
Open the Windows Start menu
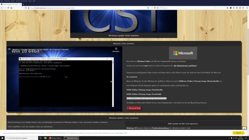click(2, 138)
